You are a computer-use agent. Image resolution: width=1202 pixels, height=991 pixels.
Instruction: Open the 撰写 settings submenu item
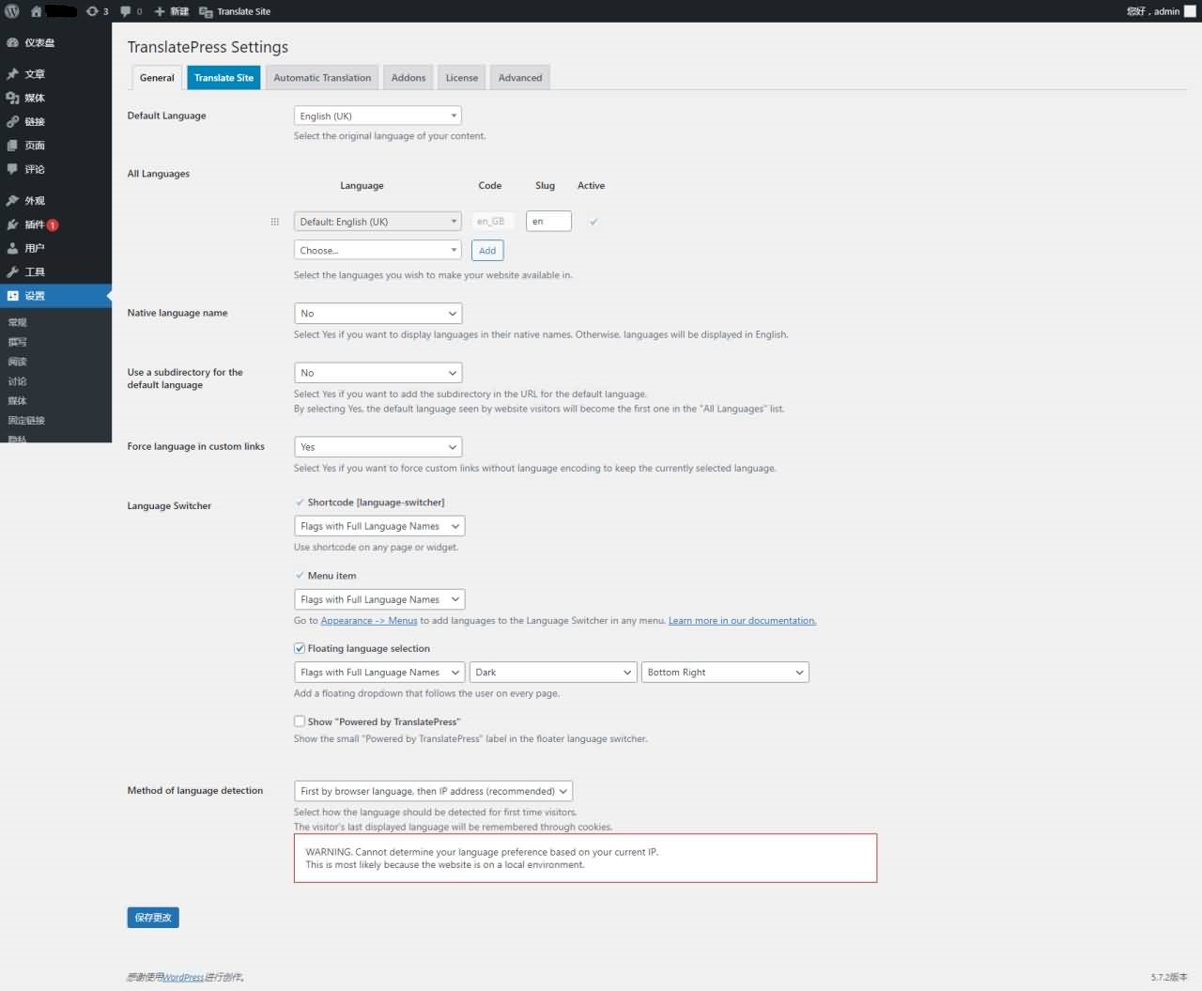click(x=18, y=342)
